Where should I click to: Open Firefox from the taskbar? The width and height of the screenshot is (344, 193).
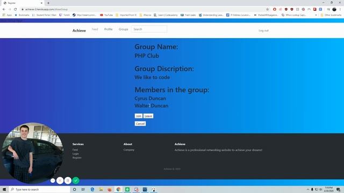click(110, 189)
